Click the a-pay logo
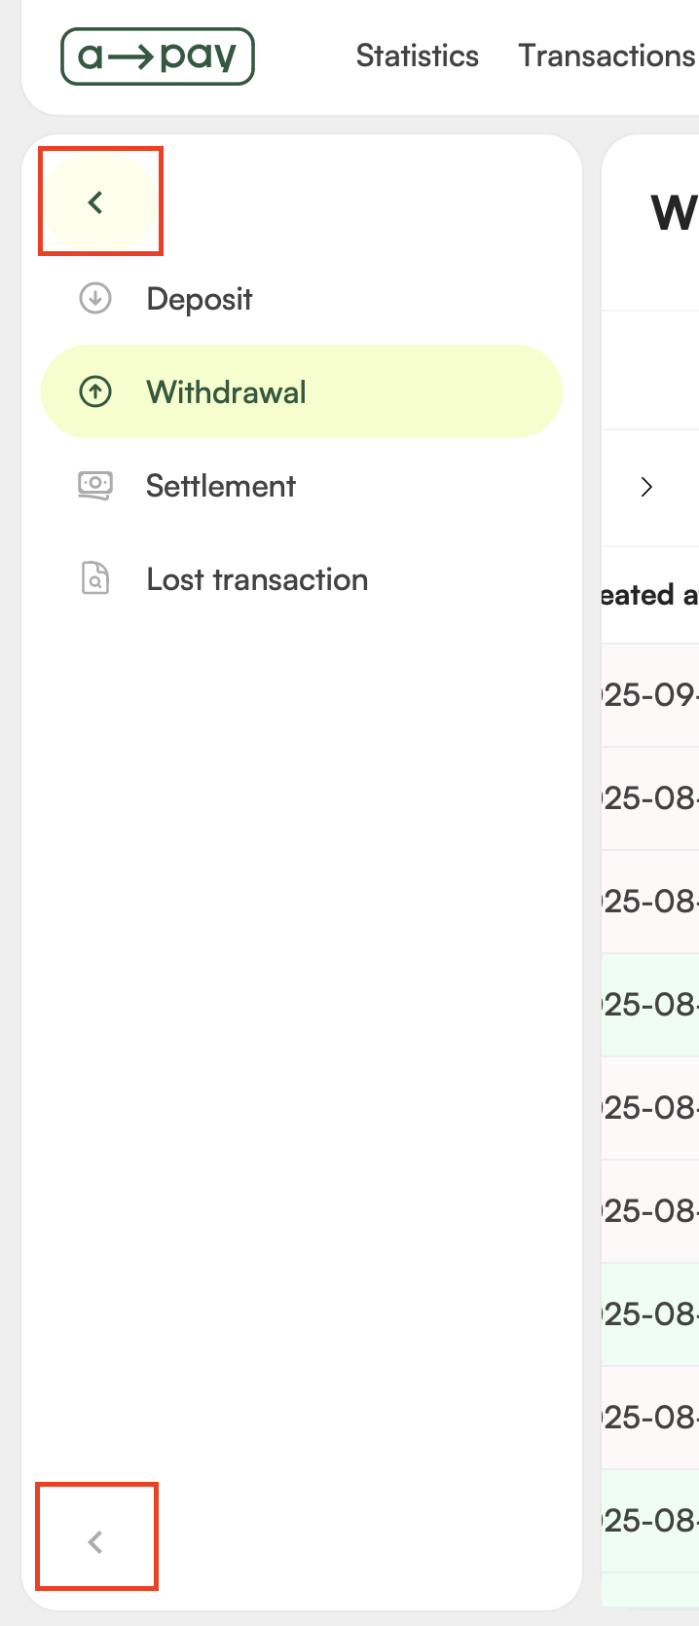 pos(158,56)
